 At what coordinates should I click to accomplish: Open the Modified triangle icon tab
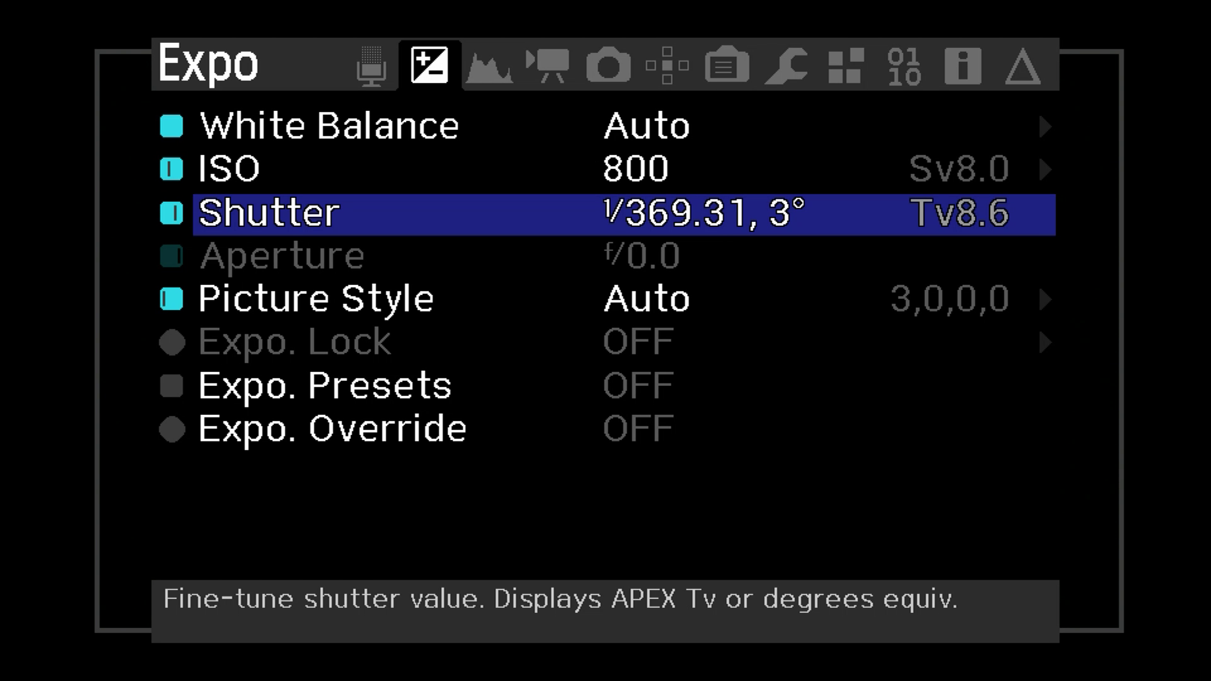[x=1022, y=66]
